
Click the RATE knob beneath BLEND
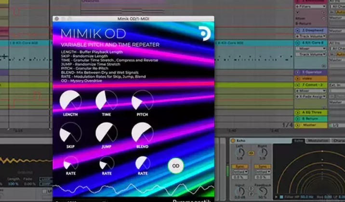click(143, 163)
